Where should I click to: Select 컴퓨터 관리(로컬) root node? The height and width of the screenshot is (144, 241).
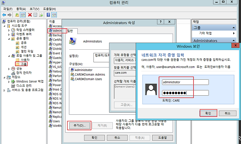pyautogui.click(x=19, y=21)
